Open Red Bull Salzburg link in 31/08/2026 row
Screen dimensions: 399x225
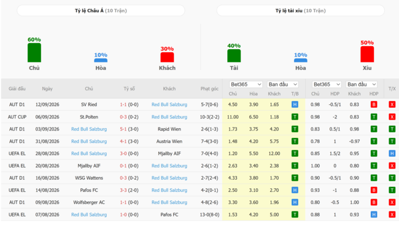coord(89,142)
